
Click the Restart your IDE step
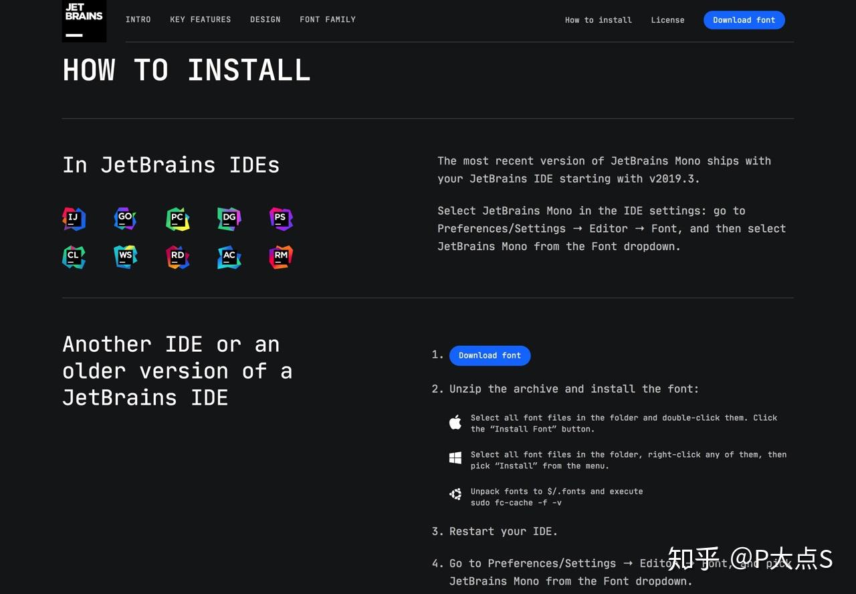[x=504, y=531]
